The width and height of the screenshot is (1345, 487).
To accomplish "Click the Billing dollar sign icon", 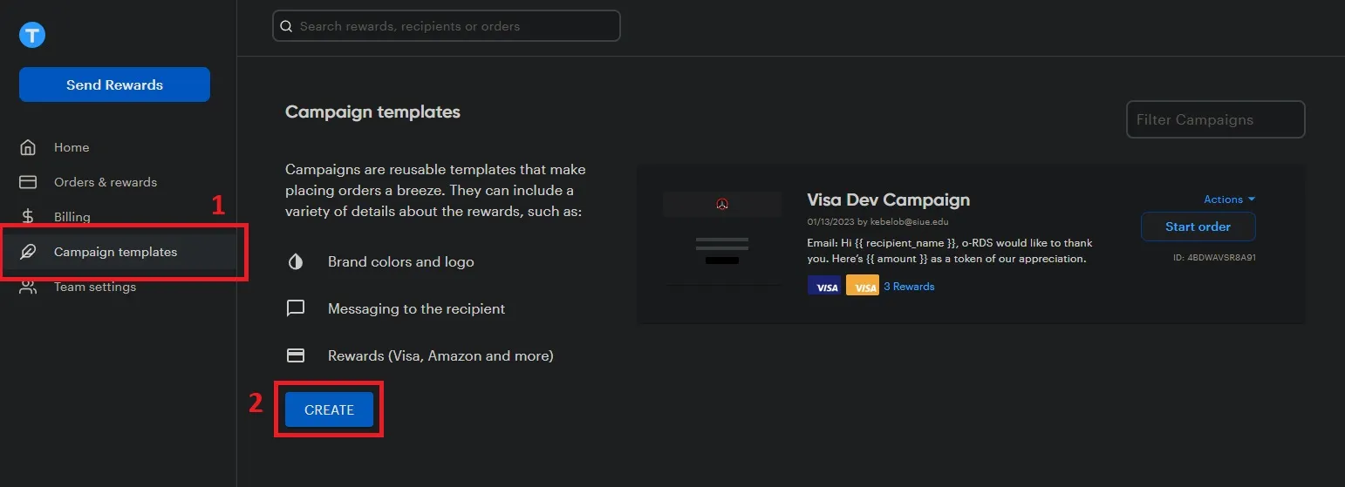I will 28,217.
